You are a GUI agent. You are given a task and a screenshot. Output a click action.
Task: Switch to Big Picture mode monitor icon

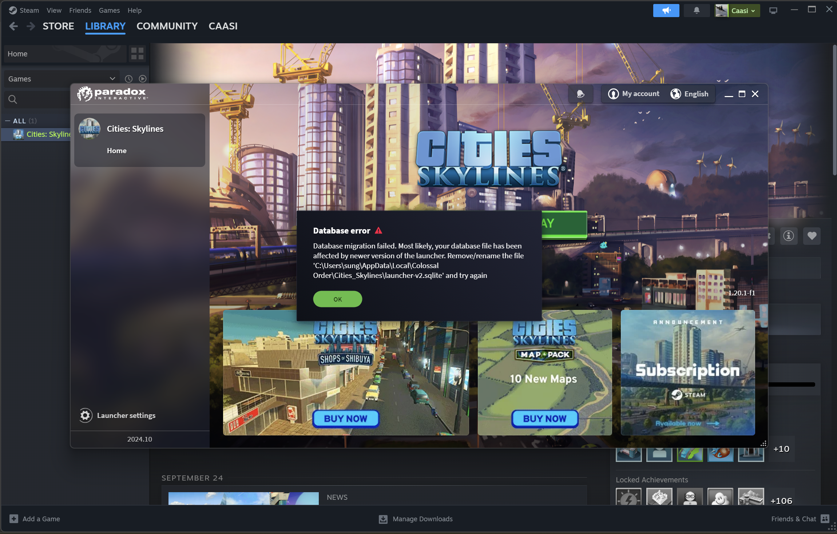[x=773, y=11]
